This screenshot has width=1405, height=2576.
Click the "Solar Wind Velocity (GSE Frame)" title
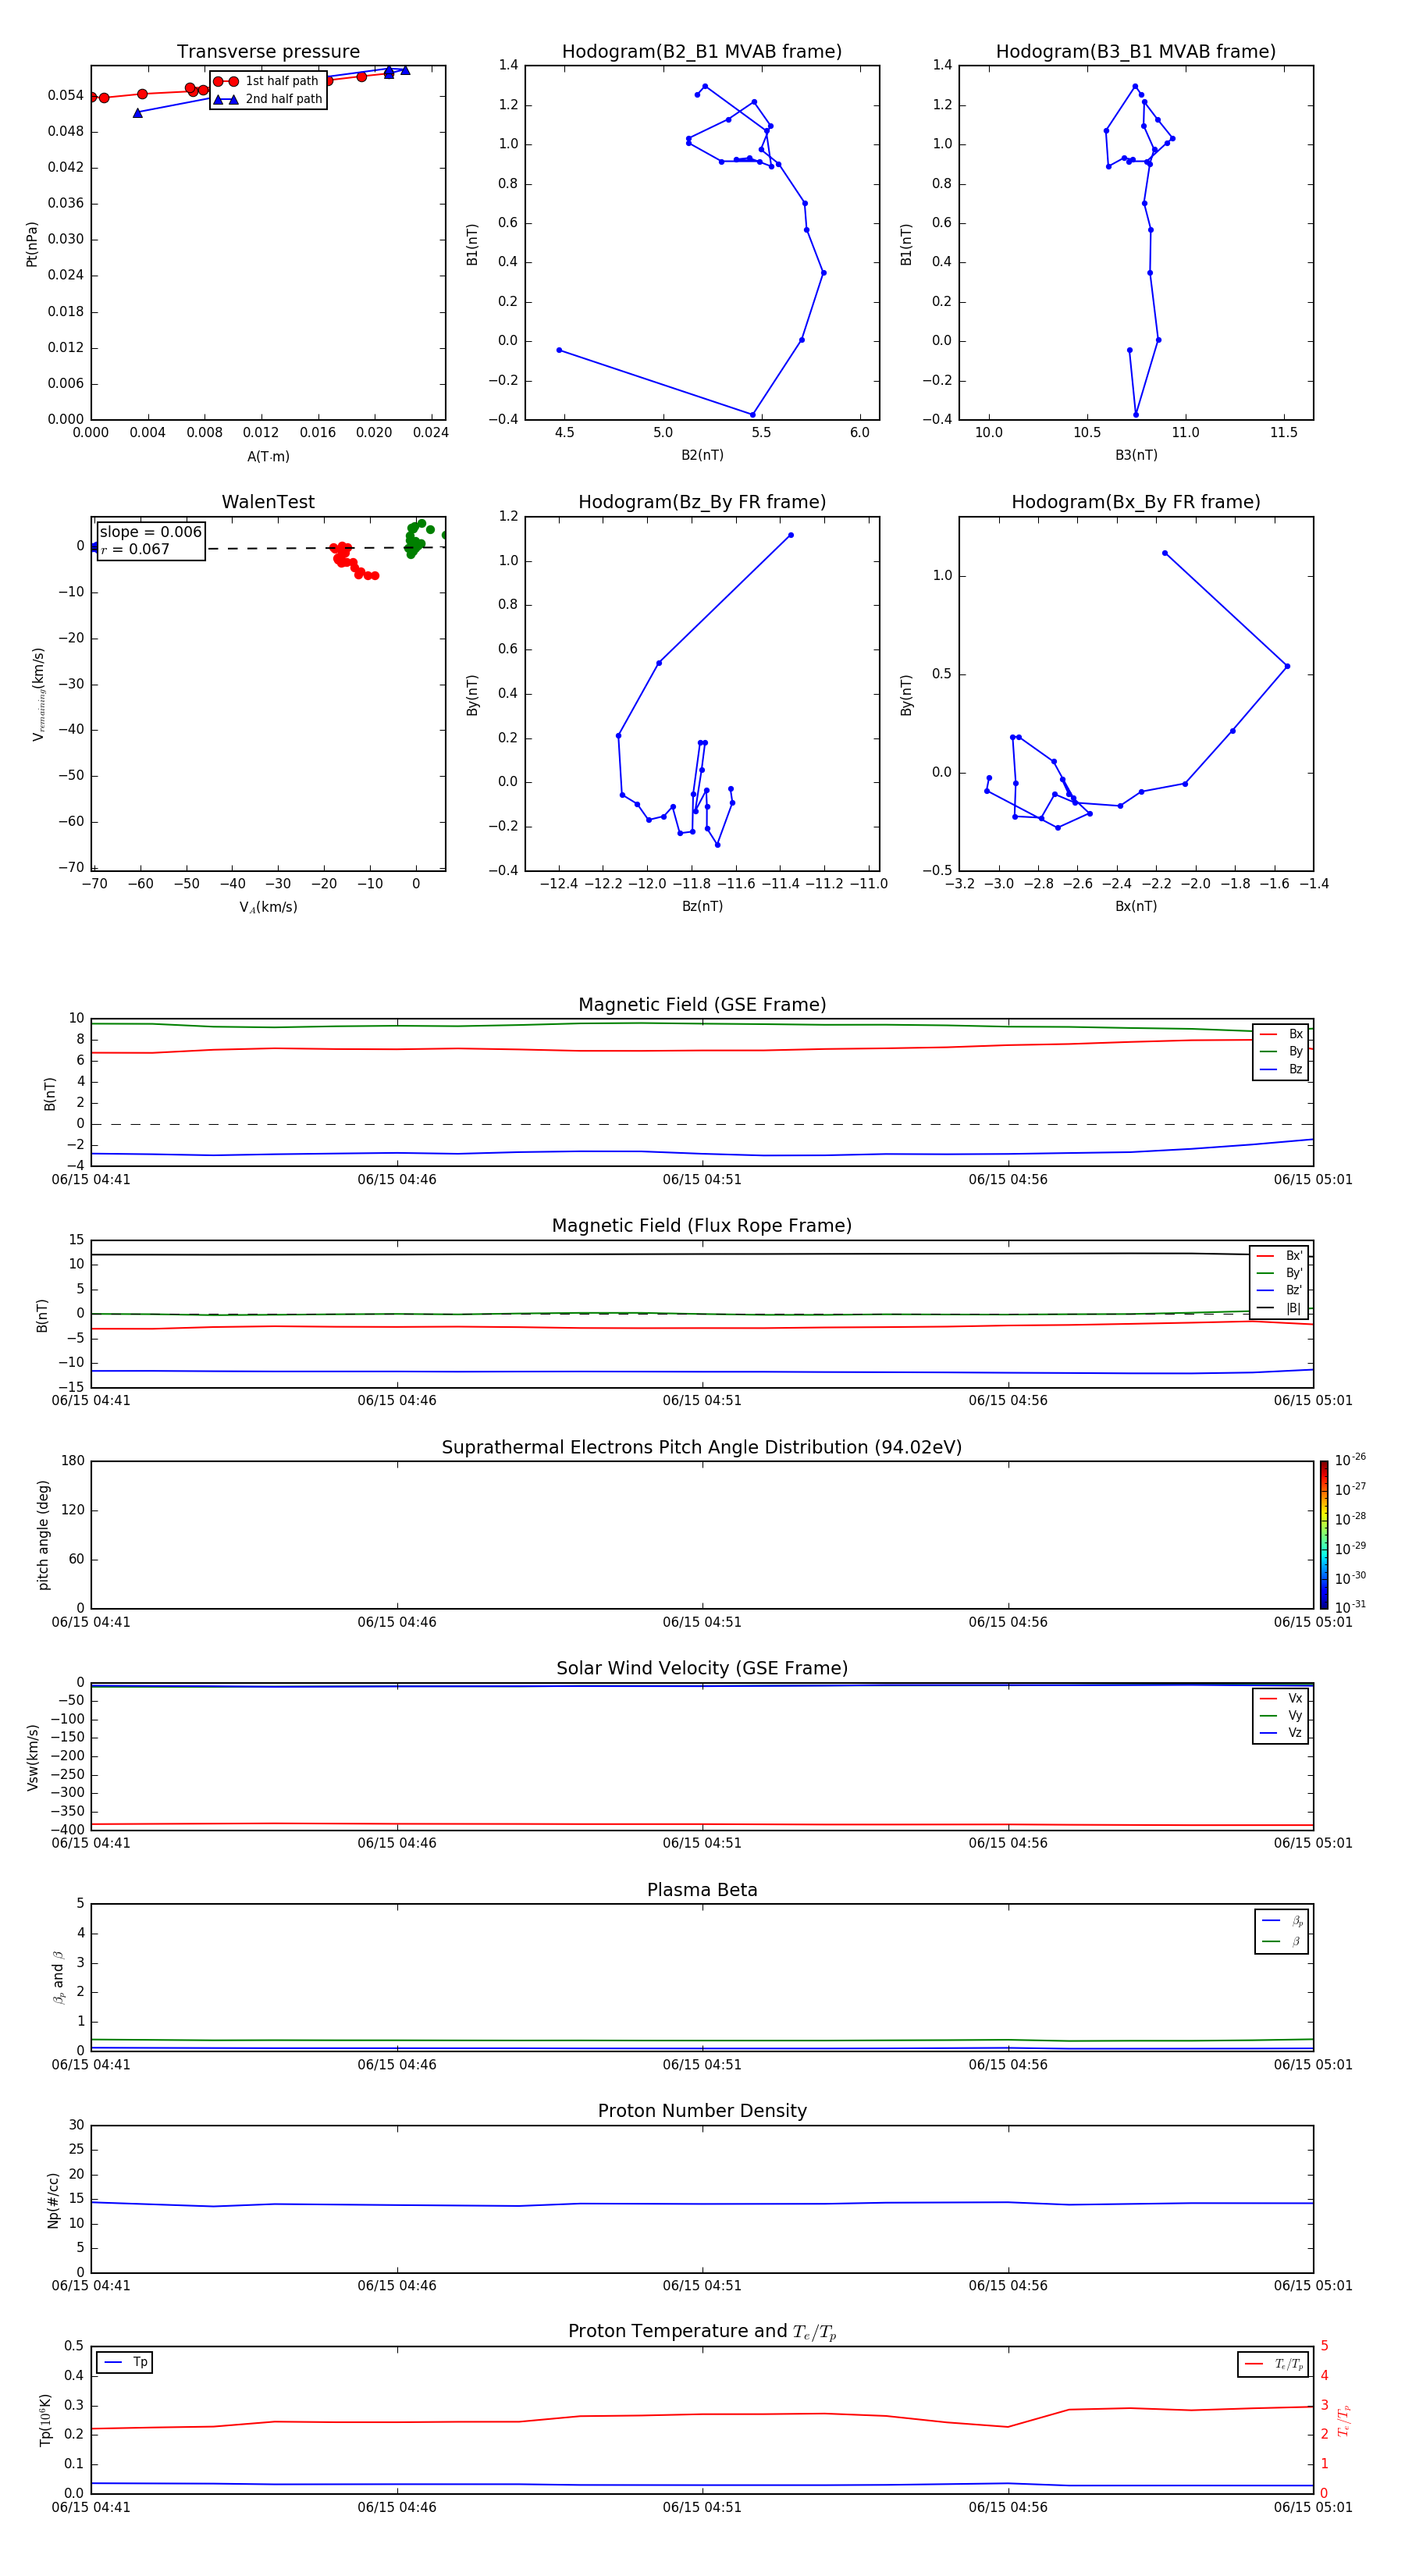tap(702, 1668)
